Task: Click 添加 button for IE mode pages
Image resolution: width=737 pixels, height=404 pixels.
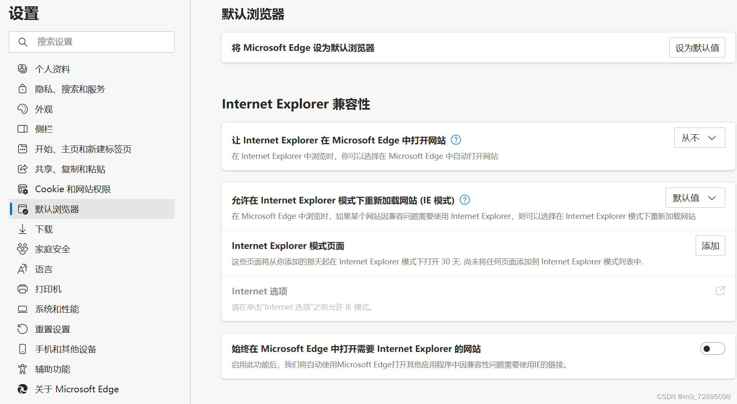Action: (710, 246)
